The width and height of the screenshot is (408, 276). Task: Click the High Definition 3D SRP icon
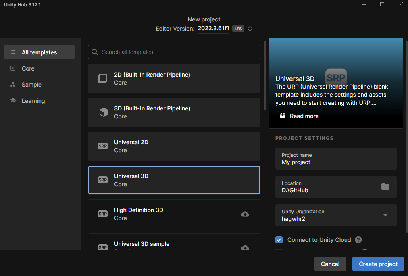click(x=102, y=214)
